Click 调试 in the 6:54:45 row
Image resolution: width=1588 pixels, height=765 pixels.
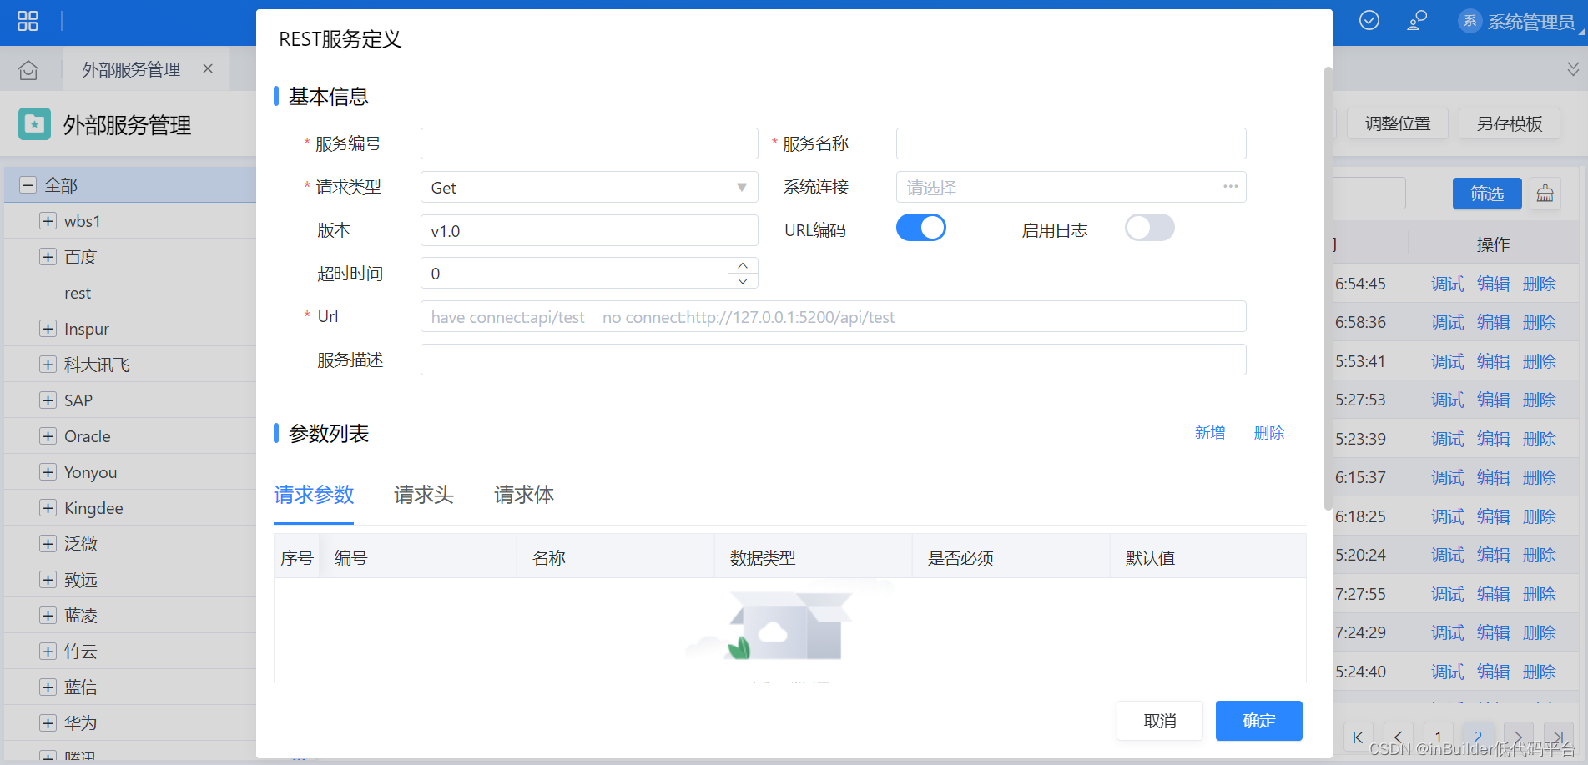(1448, 284)
